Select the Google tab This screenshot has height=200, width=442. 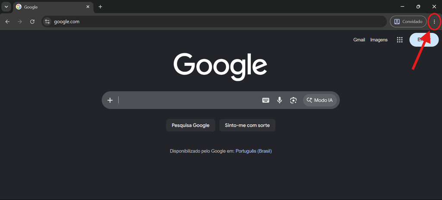(53, 7)
